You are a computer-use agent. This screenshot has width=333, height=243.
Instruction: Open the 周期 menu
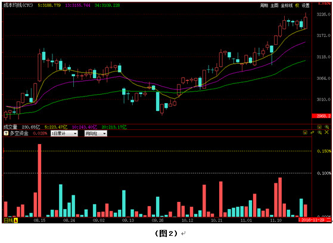tap(264, 5)
